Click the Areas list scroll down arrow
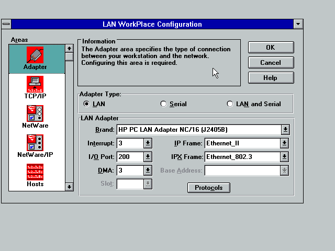Viewport: 335px width, 251px height. pos(69,187)
